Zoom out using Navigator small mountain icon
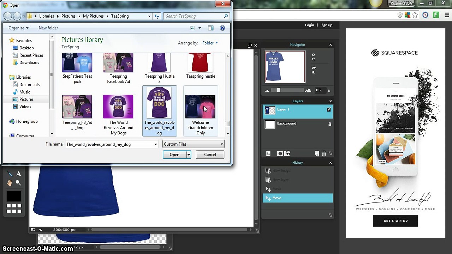Screen dimensions: 452x254 [267, 91]
